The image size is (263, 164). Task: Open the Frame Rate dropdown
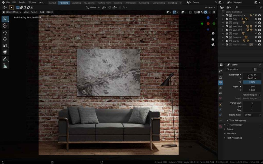pyautogui.click(x=252, y=115)
